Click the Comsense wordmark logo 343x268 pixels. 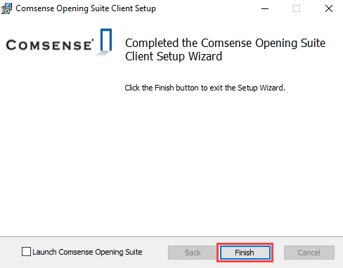point(50,45)
